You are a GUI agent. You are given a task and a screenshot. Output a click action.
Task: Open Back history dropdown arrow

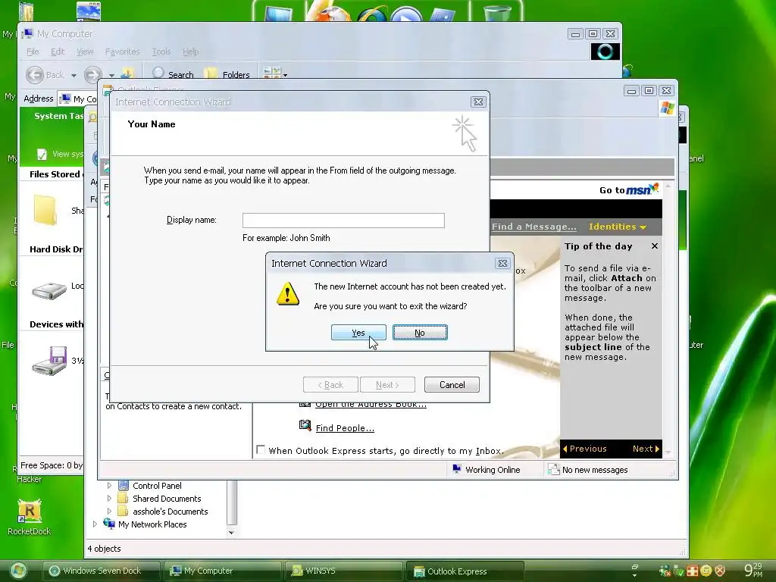pyautogui.click(x=74, y=75)
